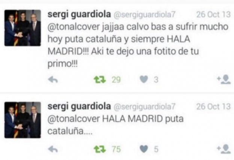Viewport: 234px width, 160px height.
Task: Follow user icon on first tweet
Action: click(x=224, y=79)
